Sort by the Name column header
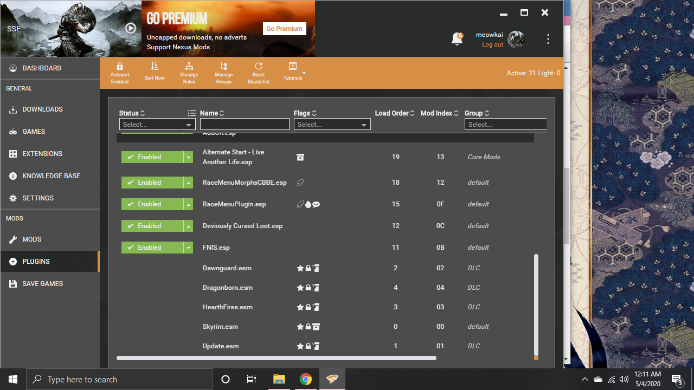The height and width of the screenshot is (390, 694). [x=212, y=113]
